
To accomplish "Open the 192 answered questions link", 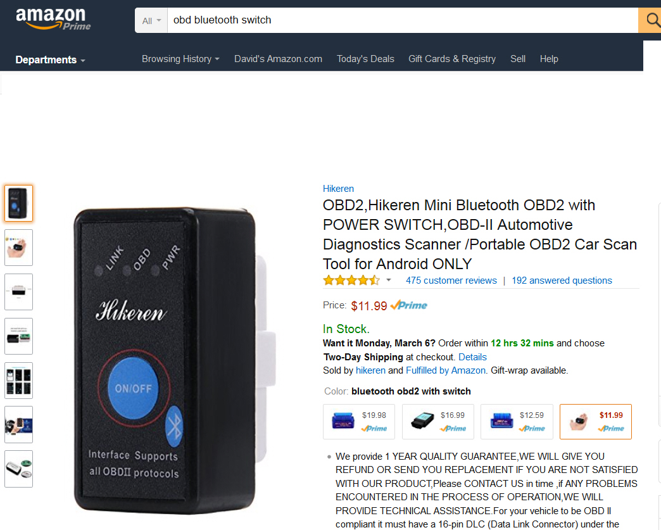I will (x=562, y=281).
